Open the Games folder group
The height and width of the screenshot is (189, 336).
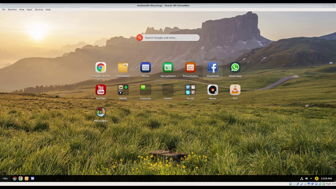click(168, 92)
